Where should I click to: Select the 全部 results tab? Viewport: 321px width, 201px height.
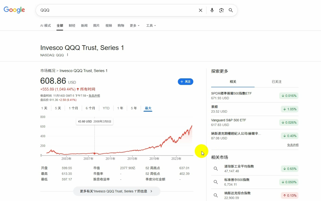(60, 26)
